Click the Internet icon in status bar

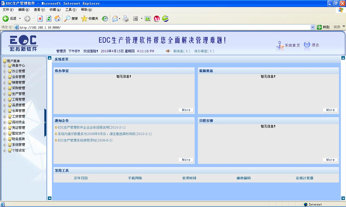(305, 204)
